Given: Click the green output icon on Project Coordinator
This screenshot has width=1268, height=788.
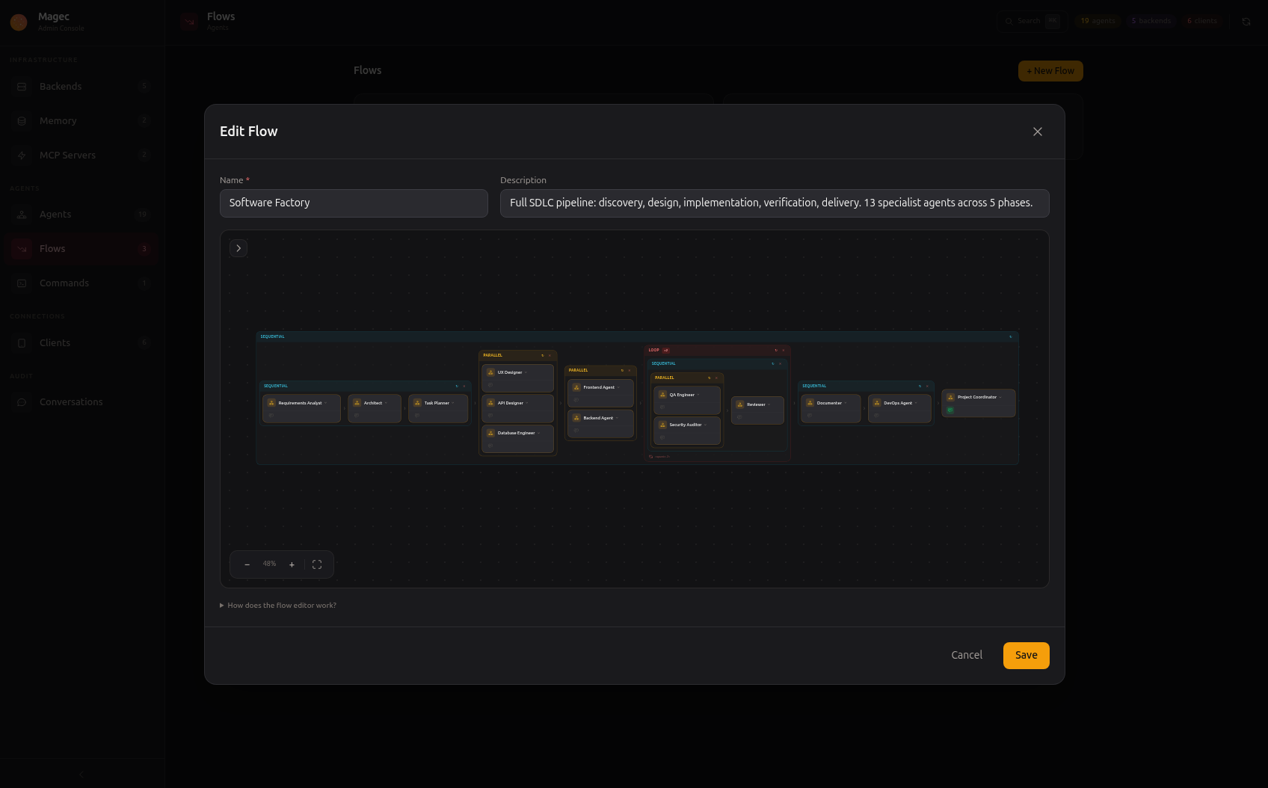Looking at the screenshot, I should pyautogui.click(x=950, y=410).
